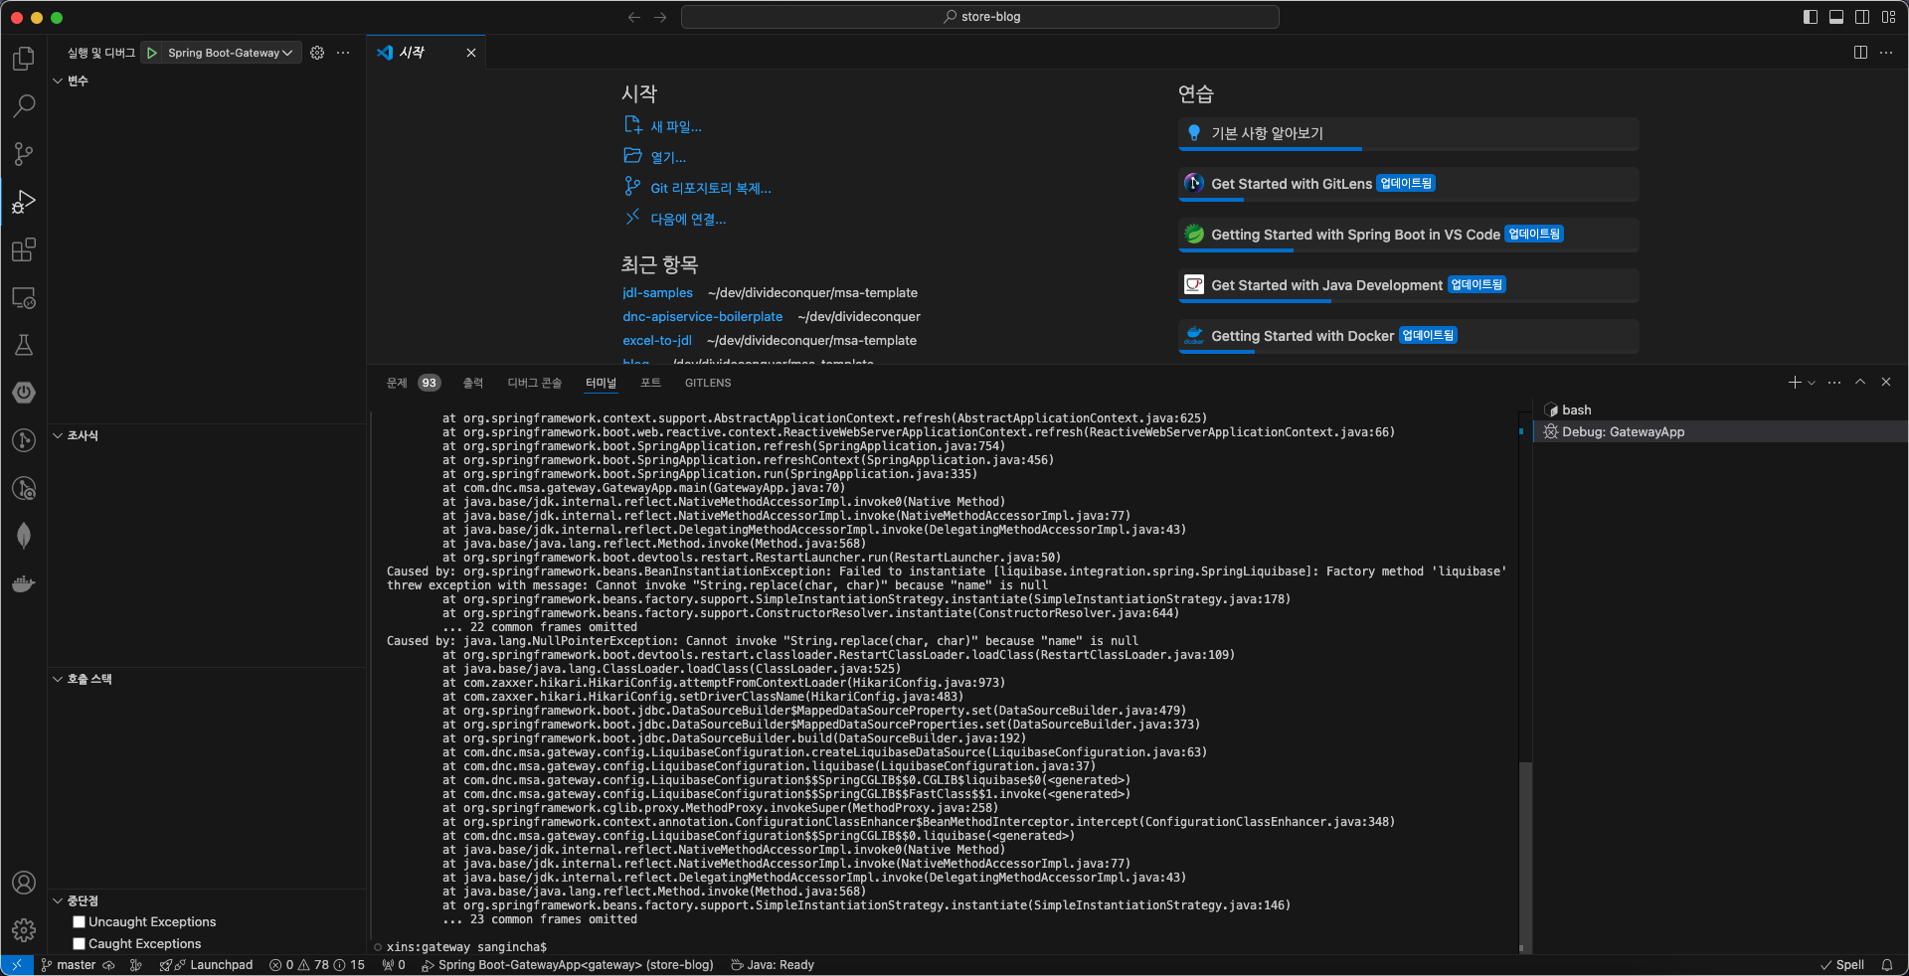The width and height of the screenshot is (1909, 976).
Task: Open the Accounts menu in activity bar
Action: pyautogui.click(x=24, y=883)
